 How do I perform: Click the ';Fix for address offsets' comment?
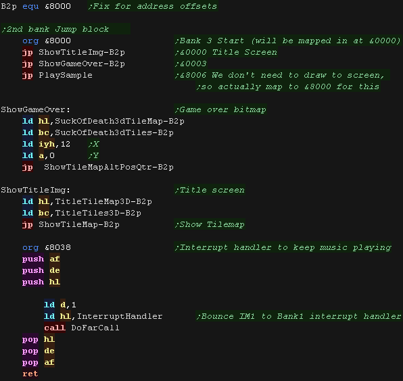coord(153,6)
